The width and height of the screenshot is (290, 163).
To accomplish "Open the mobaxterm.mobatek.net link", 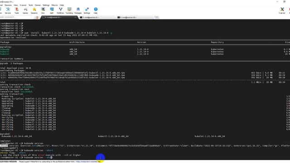I will tap(88, 162).
